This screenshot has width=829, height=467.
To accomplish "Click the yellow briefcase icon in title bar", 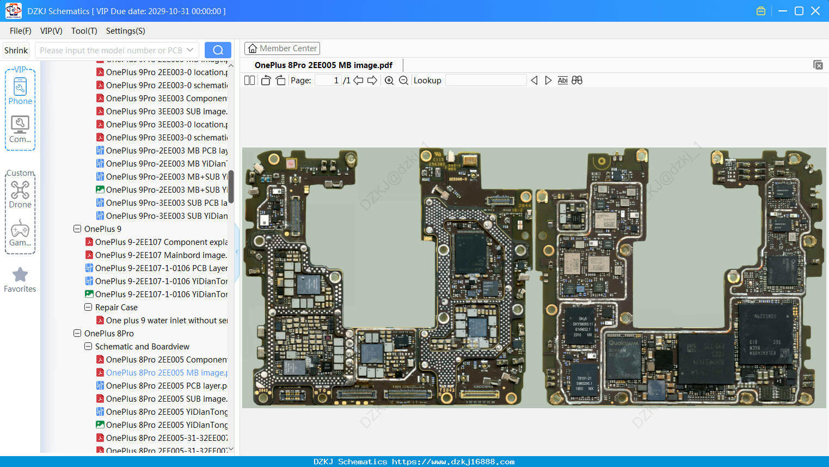I will point(761,11).
